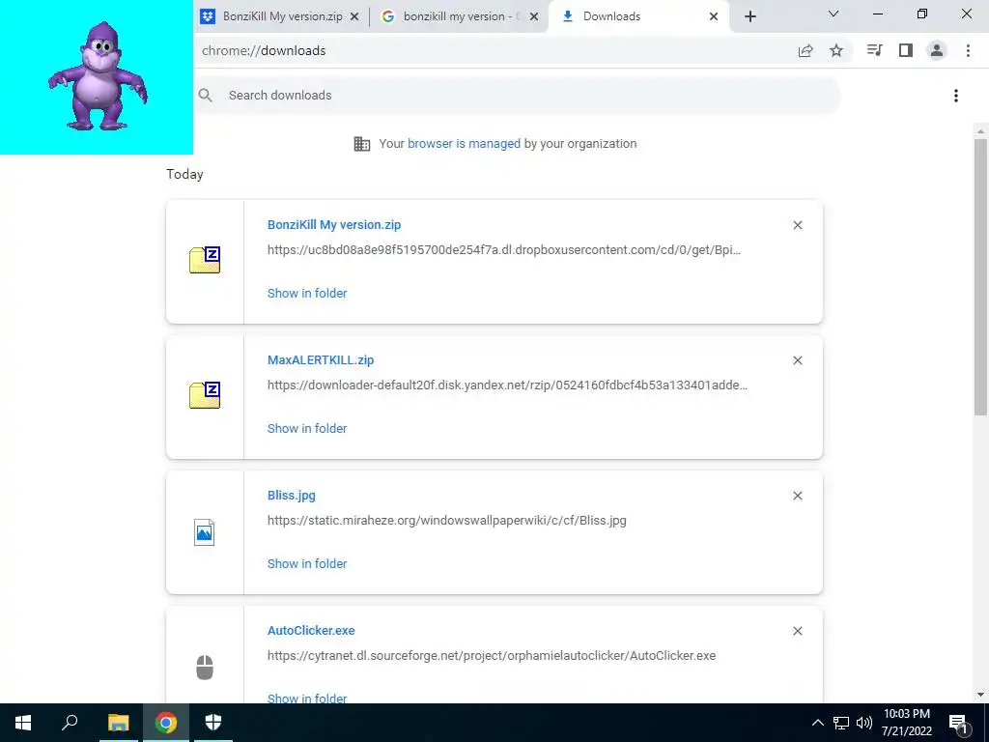Click the static.miraheze.org Bliss.jpg URL

coord(446,521)
